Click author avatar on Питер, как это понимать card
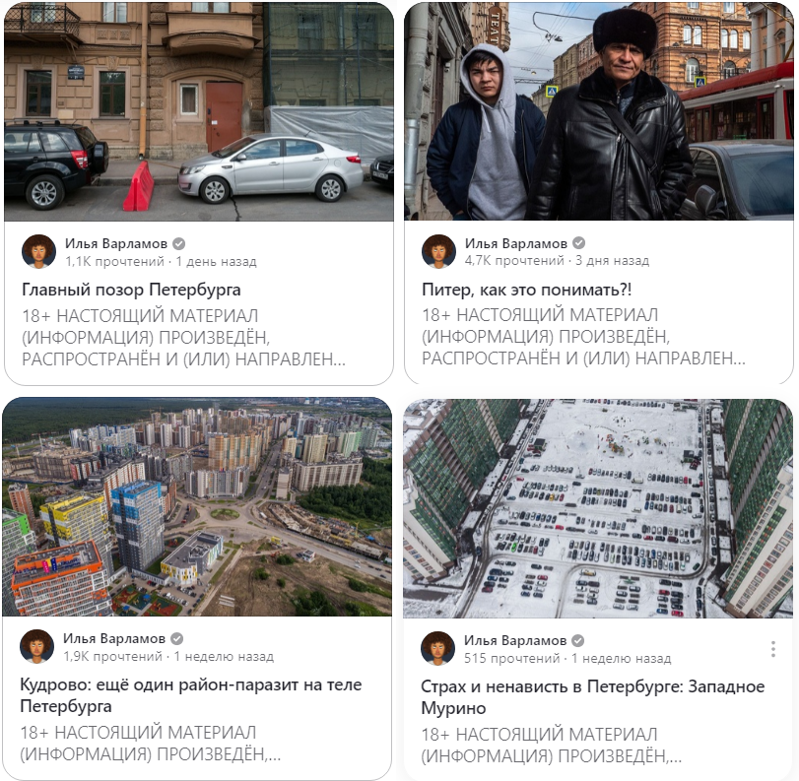This screenshot has height=781, width=799. coord(438,251)
